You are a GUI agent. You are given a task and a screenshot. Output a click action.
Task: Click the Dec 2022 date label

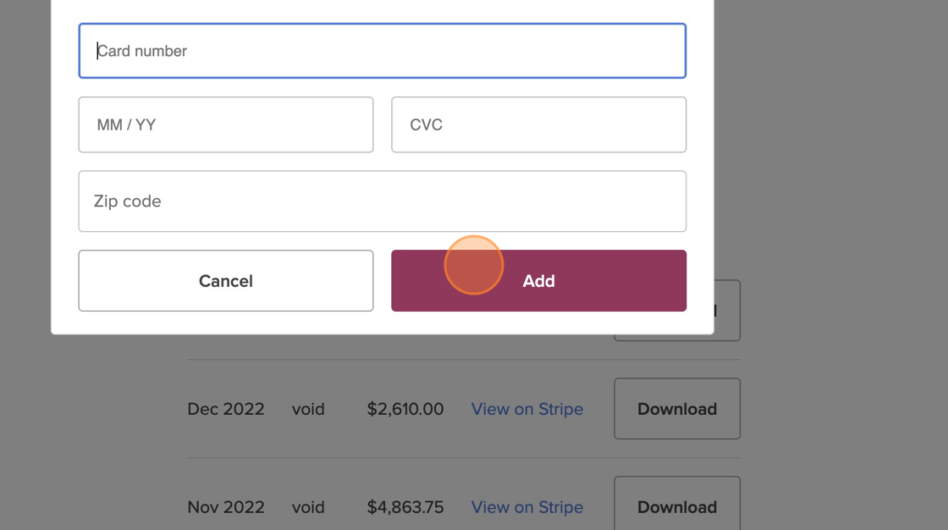pyautogui.click(x=225, y=409)
